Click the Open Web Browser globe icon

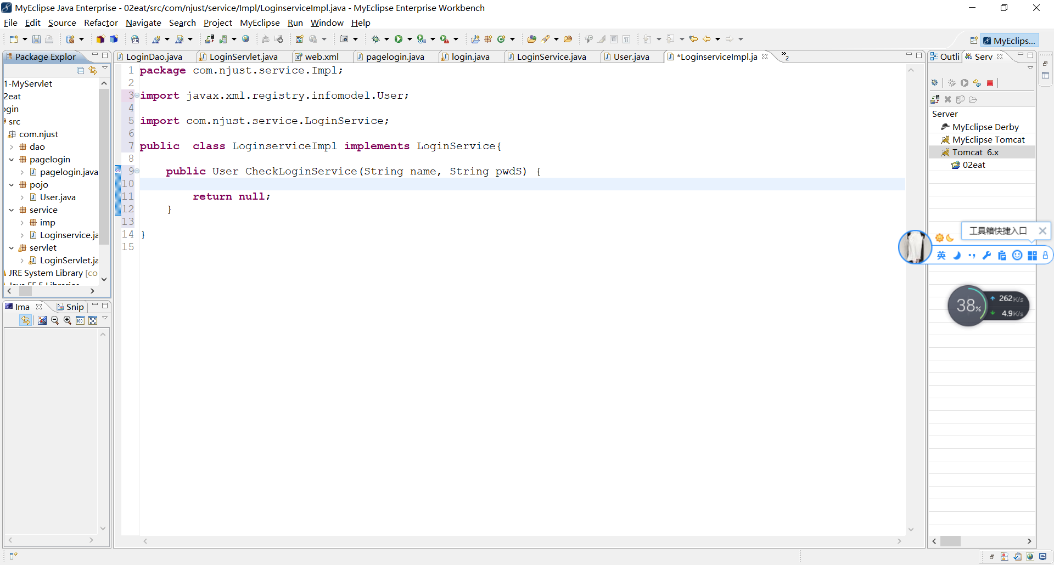click(246, 39)
